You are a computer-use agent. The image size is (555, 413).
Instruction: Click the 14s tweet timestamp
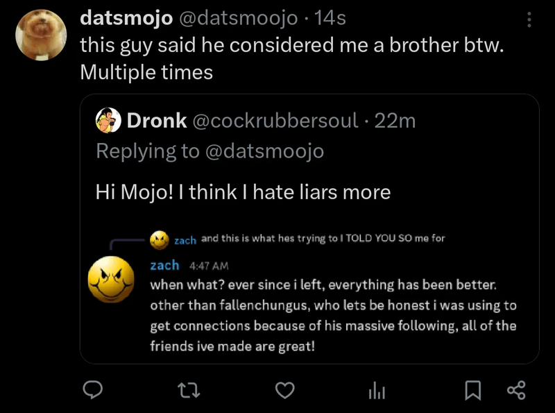[330, 19]
